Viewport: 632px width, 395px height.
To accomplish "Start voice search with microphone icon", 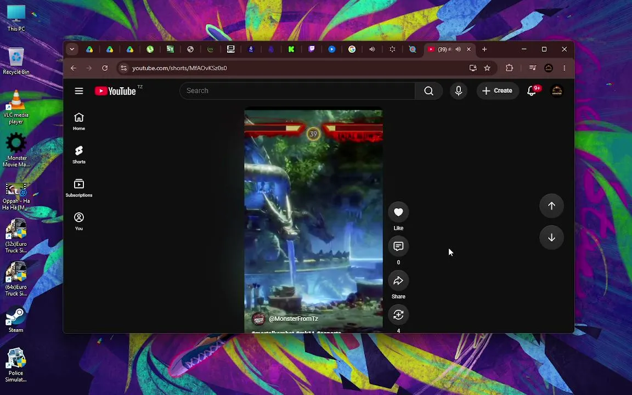I will pyautogui.click(x=458, y=91).
